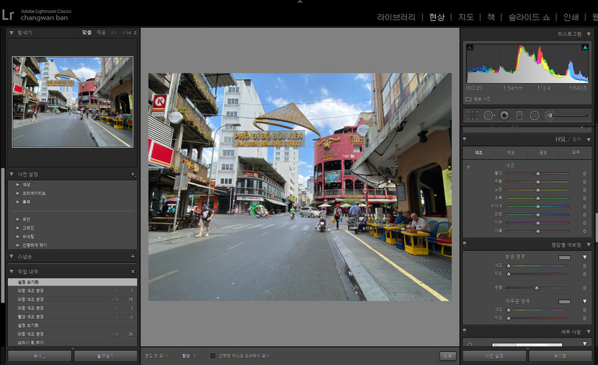Collapse the 스냅숏 panel
The height and width of the screenshot is (365, 598).
click(x=12, y=257)
